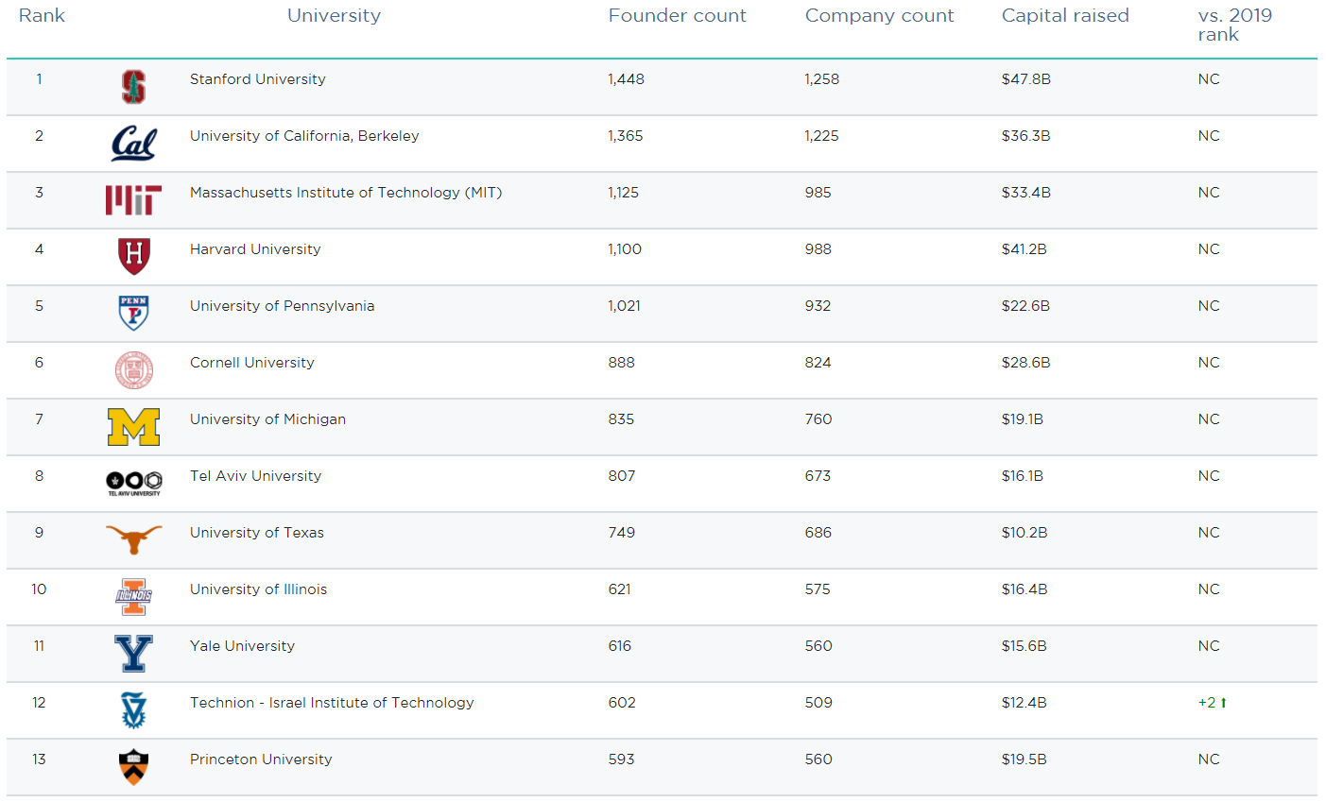This screenshot has width=1326, height=802.
Task: Click Yale capital raised $15.6B
Action: (1024, 646)
